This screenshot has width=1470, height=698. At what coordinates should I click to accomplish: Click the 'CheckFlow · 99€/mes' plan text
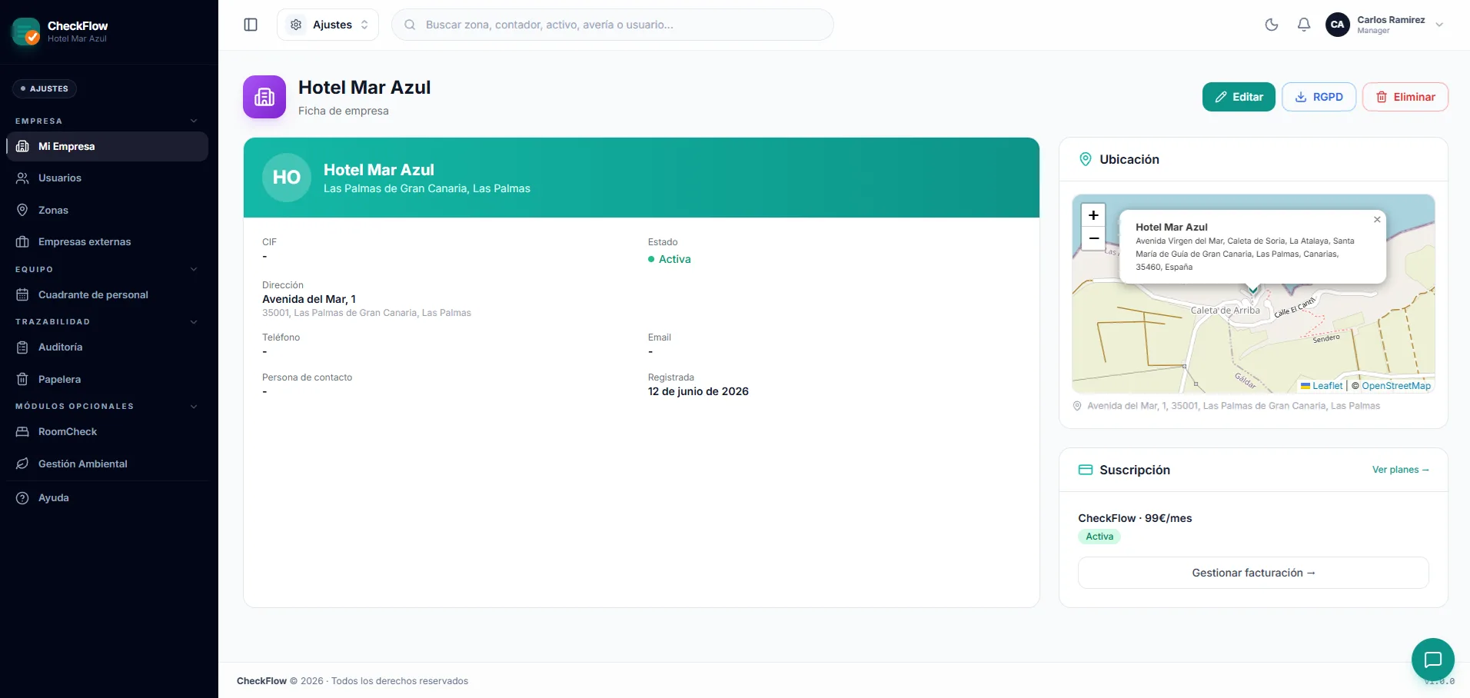coord(1135,518)
